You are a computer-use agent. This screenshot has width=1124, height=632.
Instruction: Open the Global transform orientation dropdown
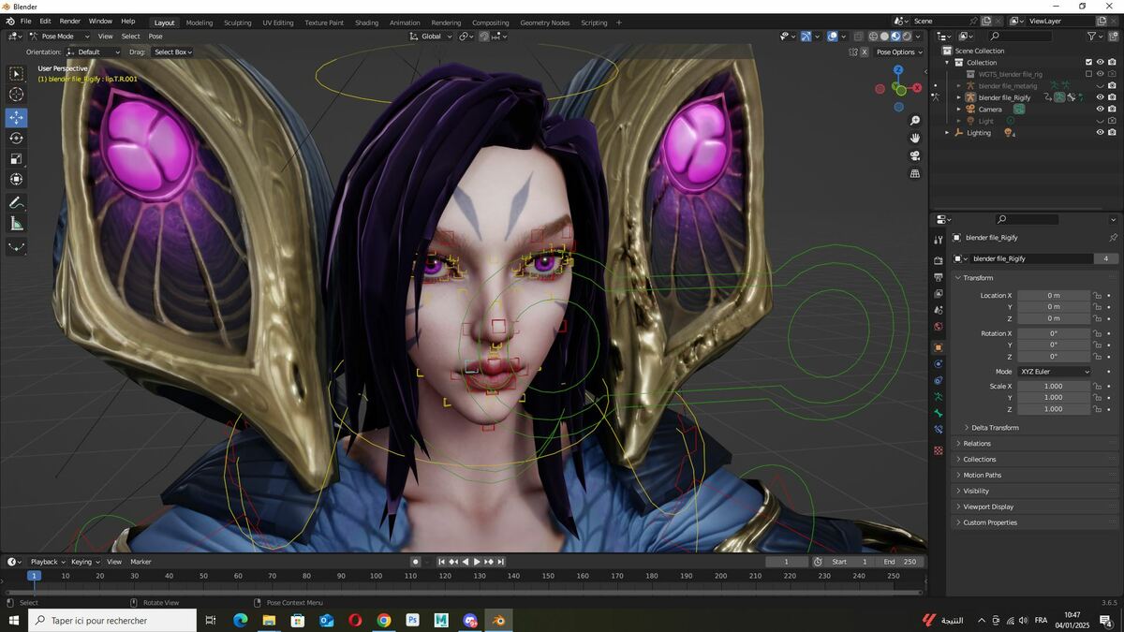click(431, 37)
